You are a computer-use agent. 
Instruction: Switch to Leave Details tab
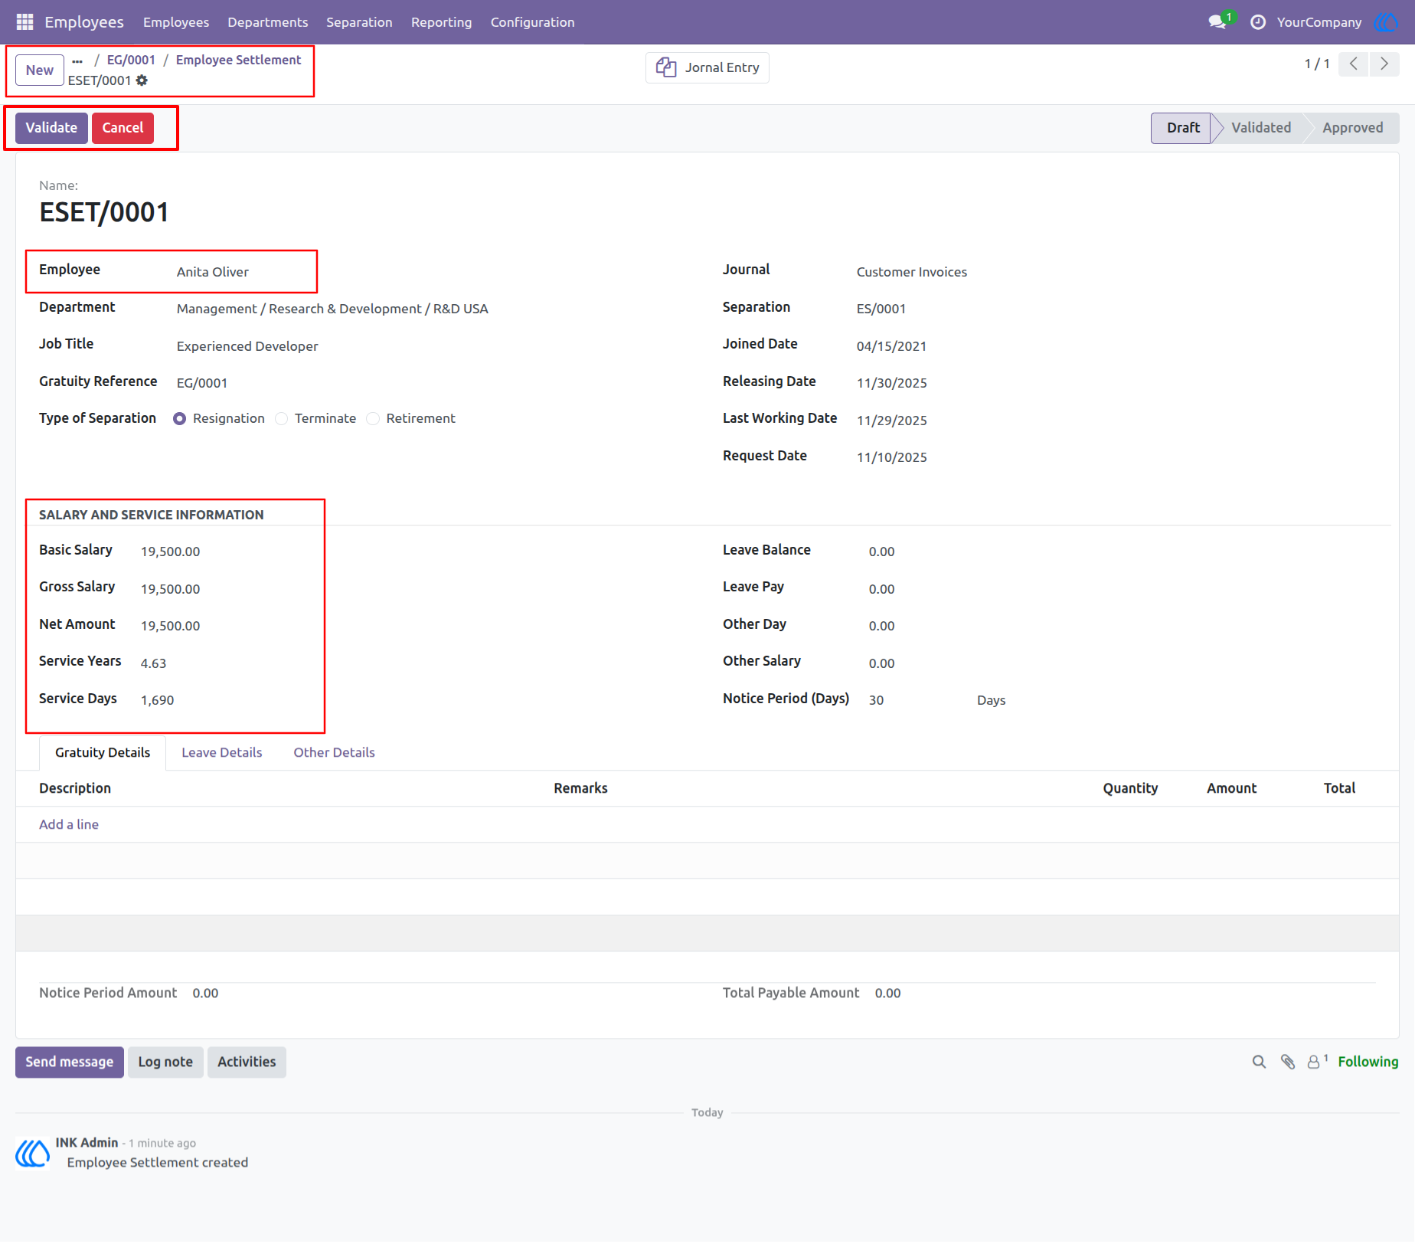pos(222,753)
